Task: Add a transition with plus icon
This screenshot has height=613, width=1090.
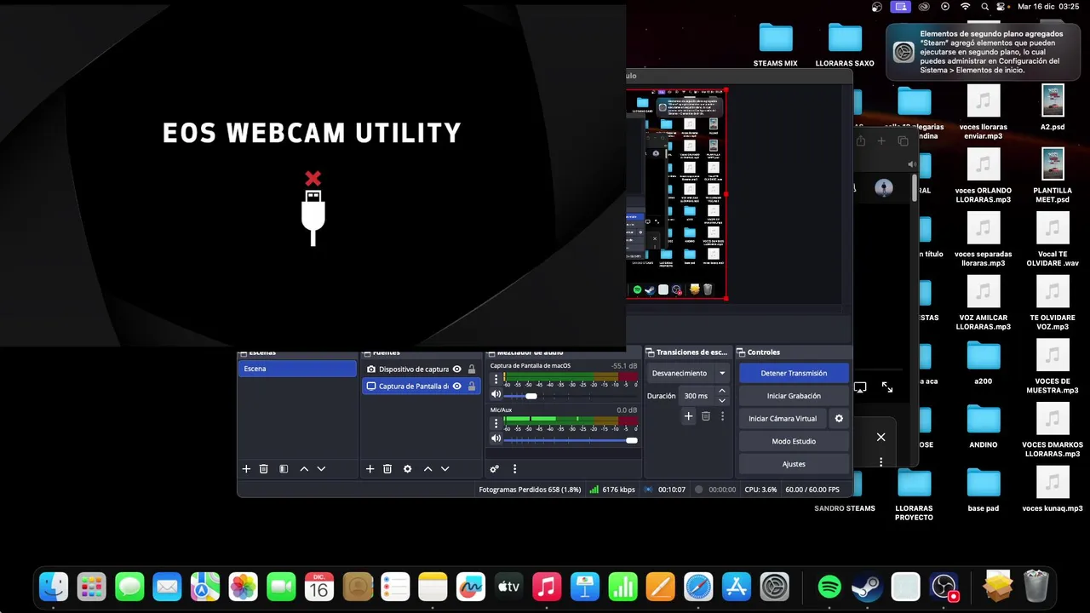Action: [x=689, y=416]
